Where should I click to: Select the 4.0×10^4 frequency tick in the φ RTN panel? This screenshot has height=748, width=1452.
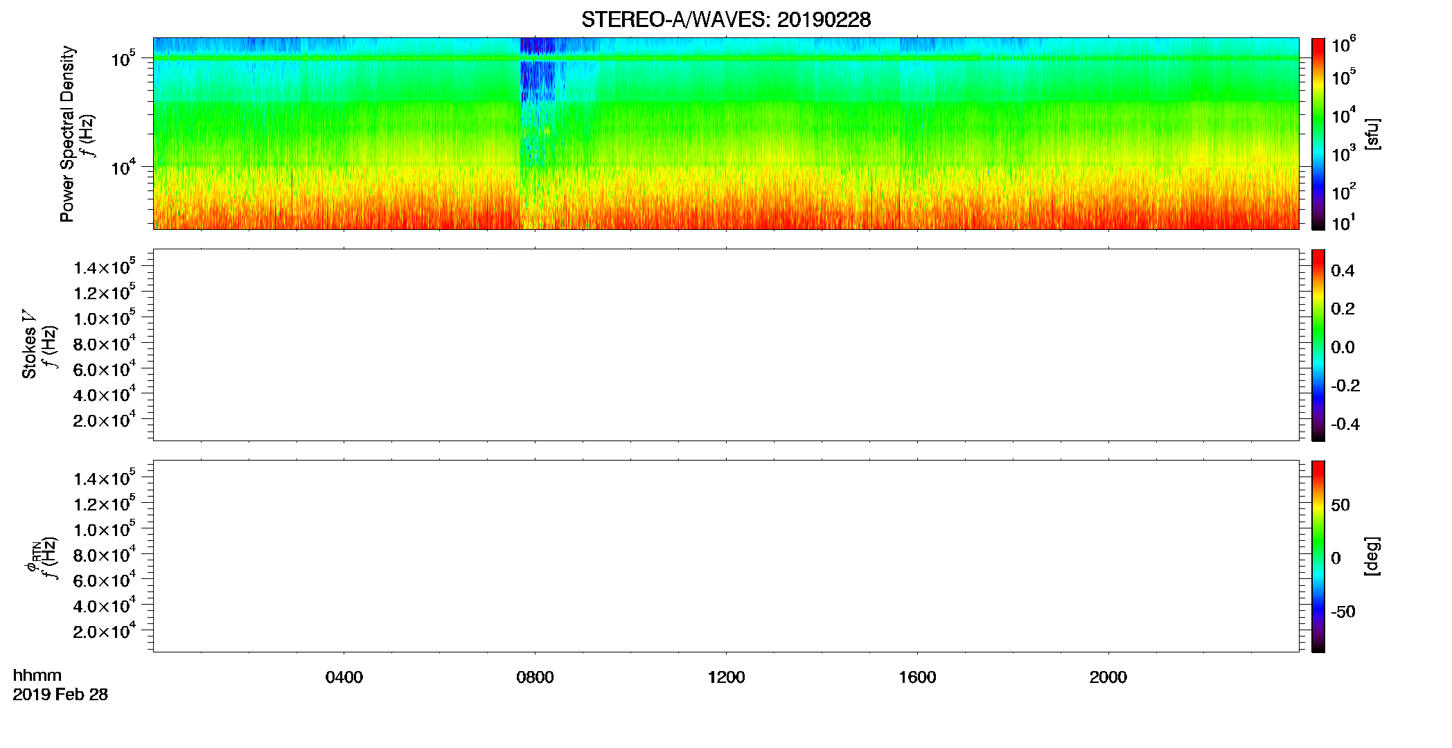click(105, 605)
